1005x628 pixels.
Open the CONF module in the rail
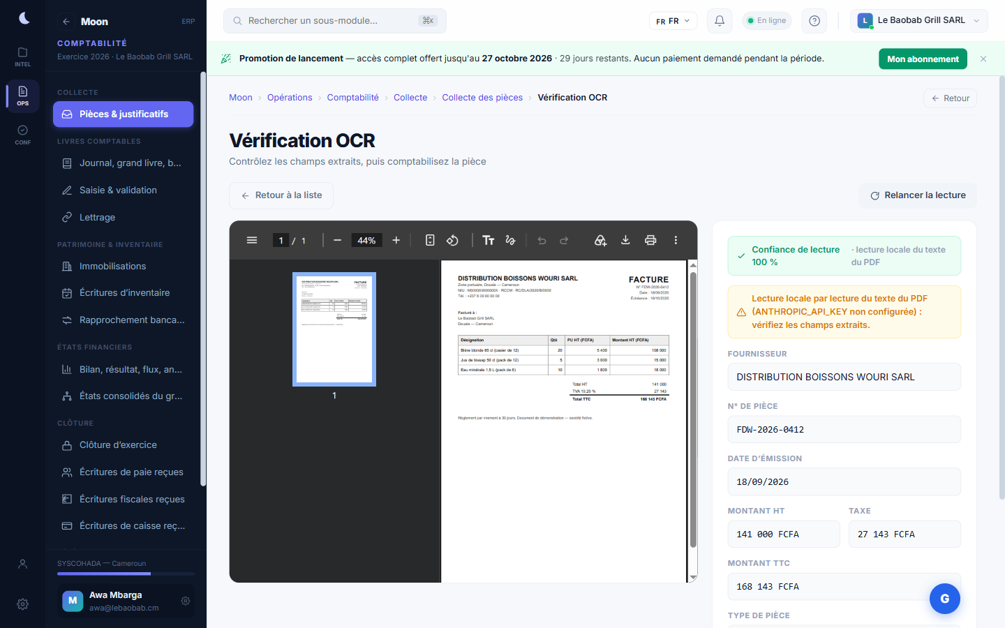click(x=23, y=135)
